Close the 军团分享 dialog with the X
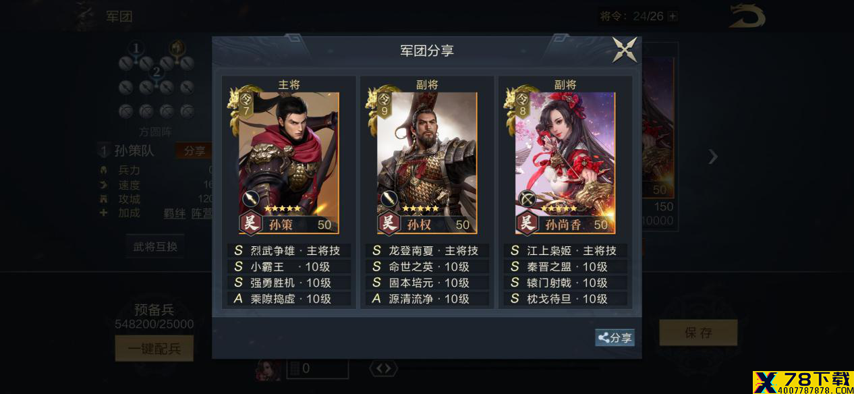 [624, 50]
